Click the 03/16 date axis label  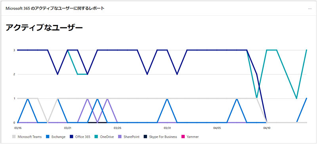[x=17, y=128]
